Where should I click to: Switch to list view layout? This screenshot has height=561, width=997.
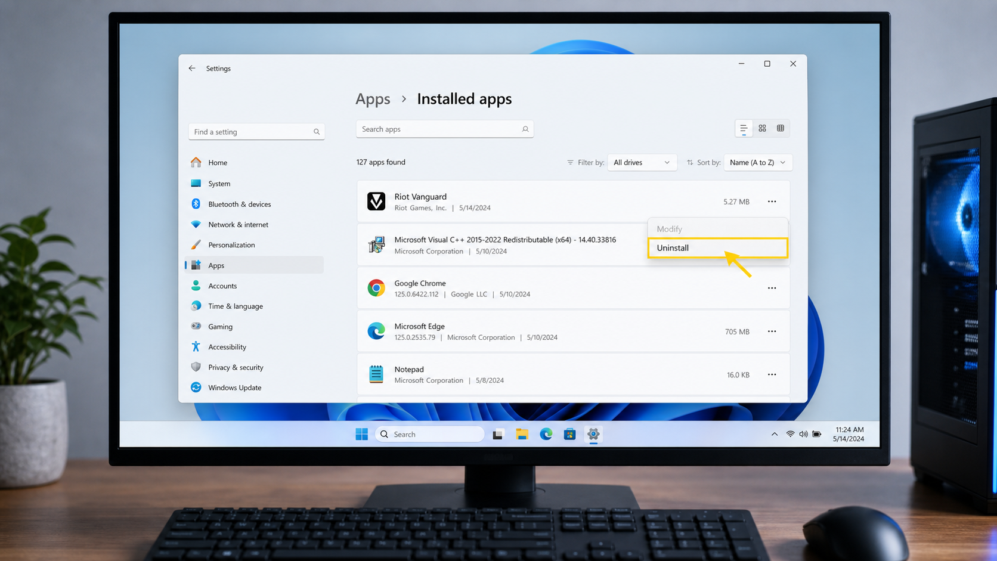[744, 128]
